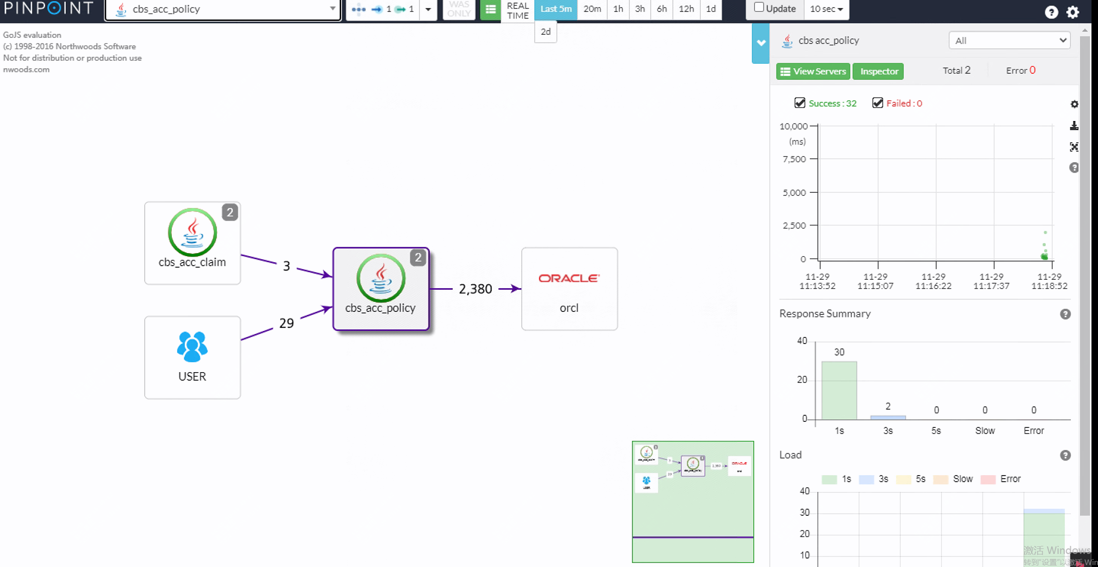Open Response Summary help icon
1098x567 pixels.
point(1065,314)
